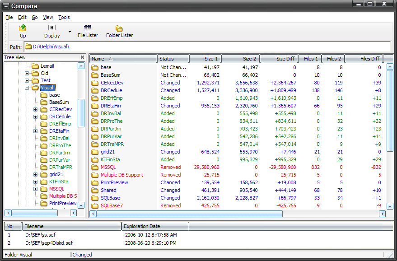Open the Go menu
This screenshot has width=397, height=261.
35,17
